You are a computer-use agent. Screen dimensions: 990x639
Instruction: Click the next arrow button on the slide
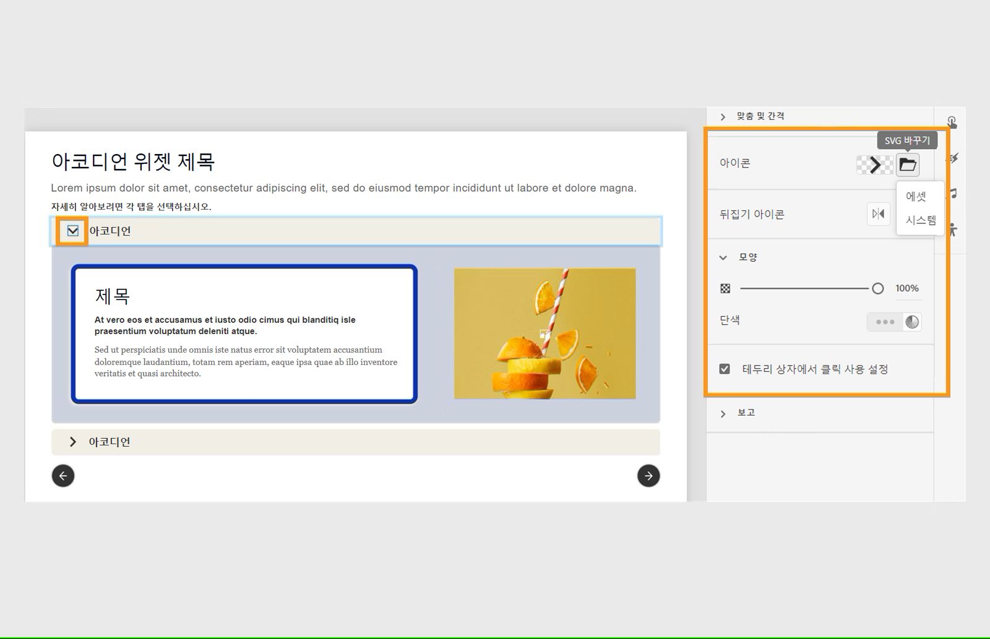coord(648,476)
